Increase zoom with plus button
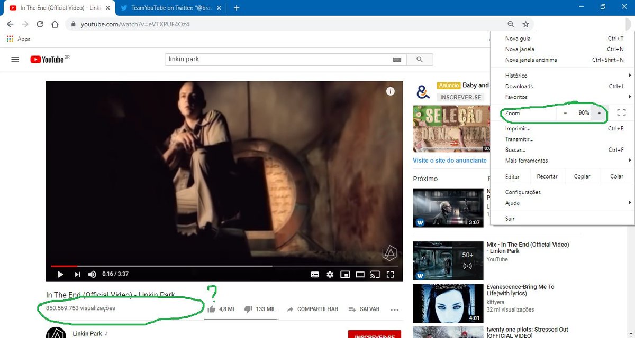 [x=599, y=113]
